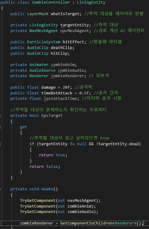Click the deathClip field name

pos(61,48)
